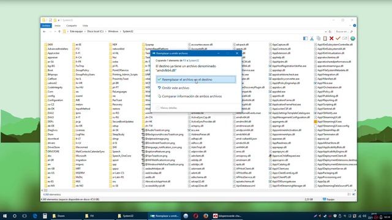Switch to details view icon in status bar
The width and height of the screenshot is (392, 220).
(349, 194)
